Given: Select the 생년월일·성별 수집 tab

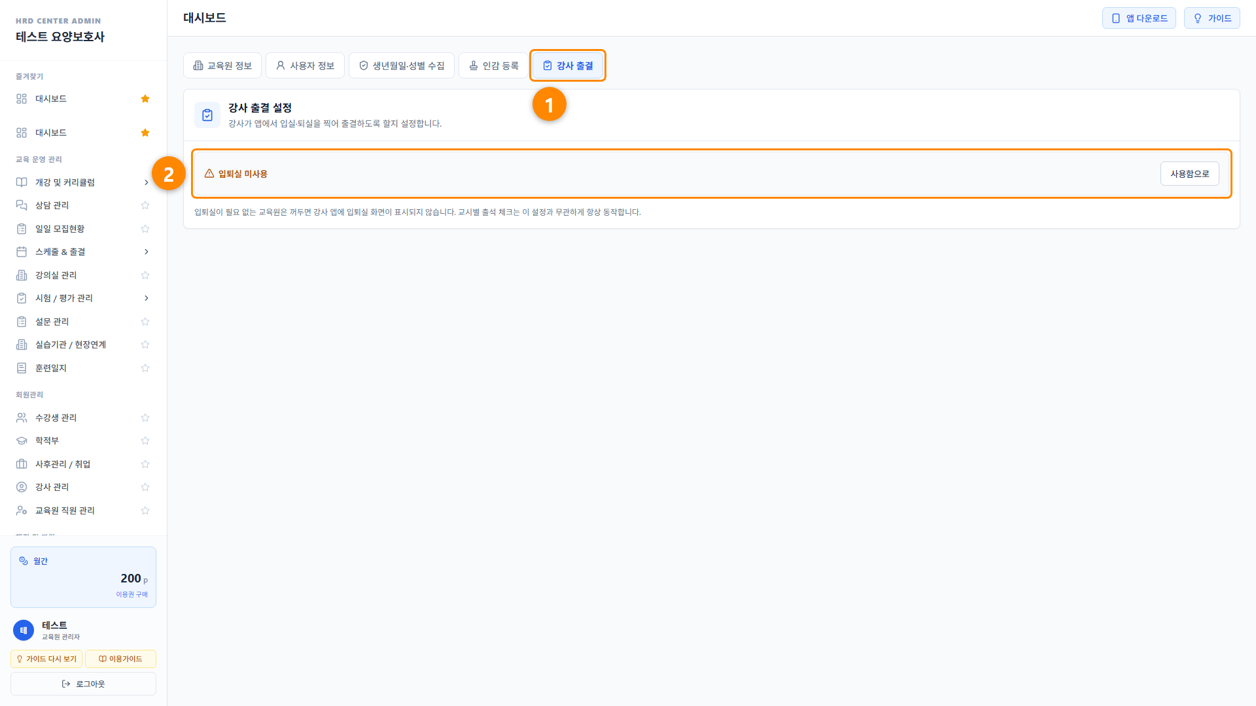Looking at the screenshot, I should tap(402, 65).
